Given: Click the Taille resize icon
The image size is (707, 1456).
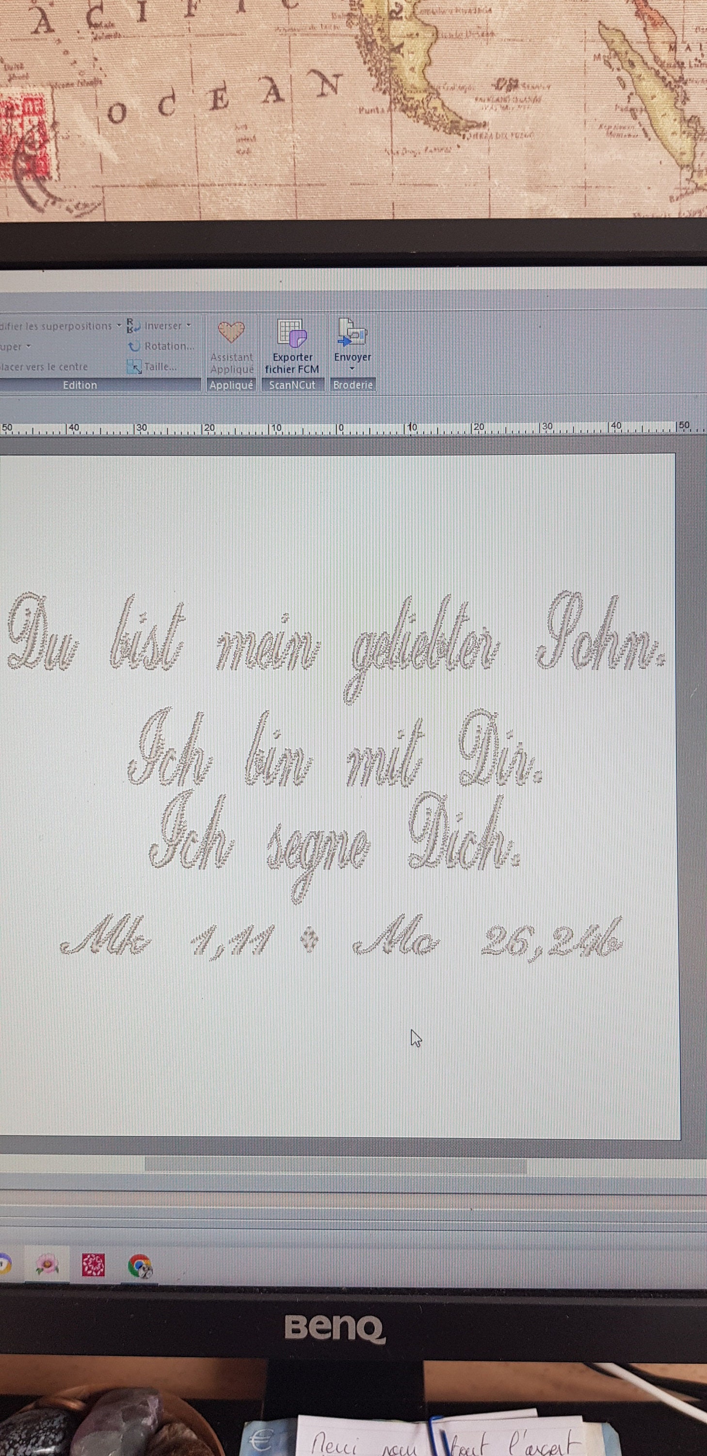Looking at the screenshot, I should click(134, 367).
